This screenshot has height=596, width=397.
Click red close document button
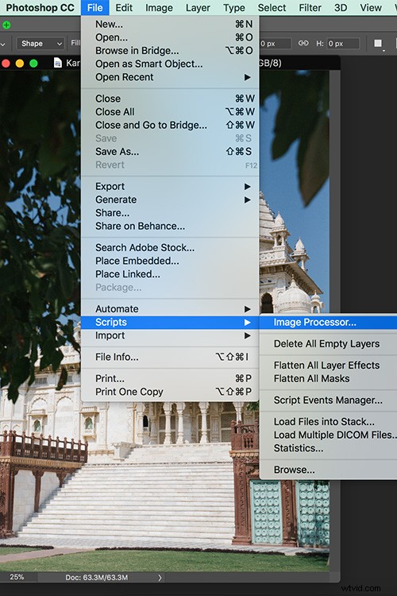coord(6,63)
